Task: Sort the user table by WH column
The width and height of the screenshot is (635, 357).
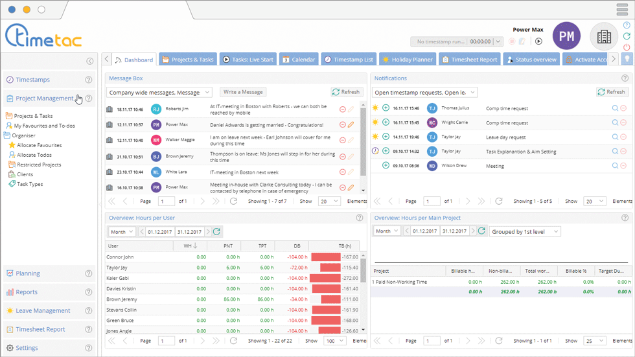Action: pos(190,246)
